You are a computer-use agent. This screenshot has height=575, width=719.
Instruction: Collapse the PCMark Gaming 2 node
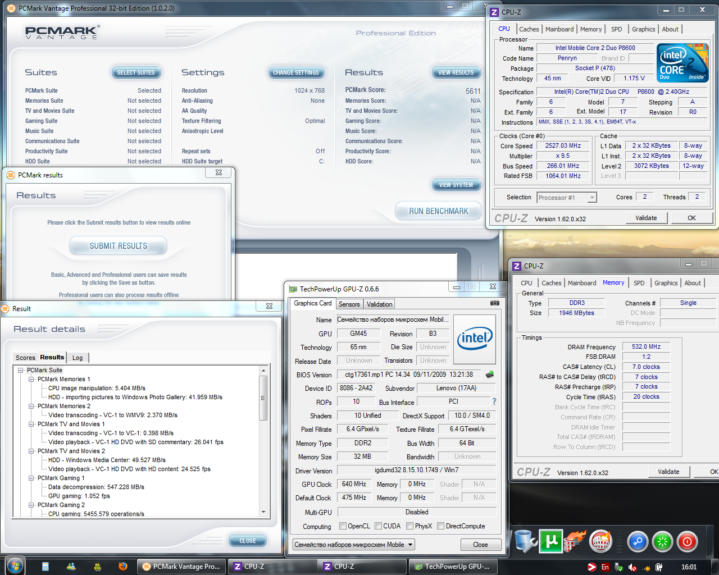(32, 505)
